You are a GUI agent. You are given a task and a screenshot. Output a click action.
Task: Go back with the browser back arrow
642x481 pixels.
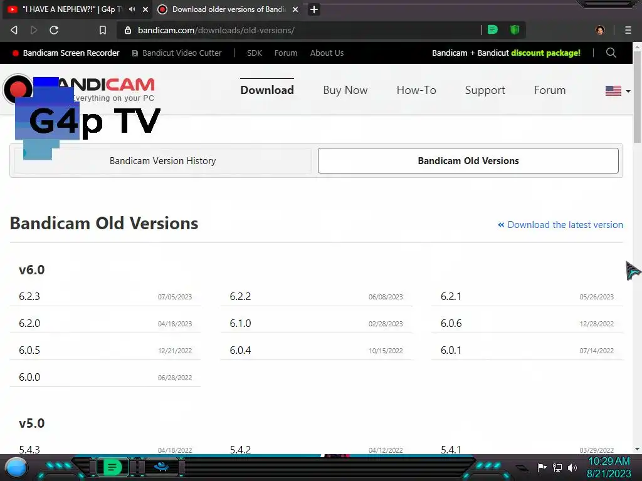pos(14,30)
